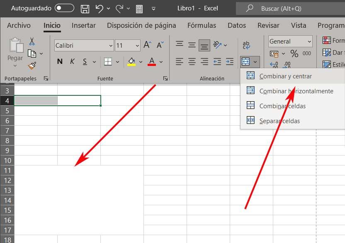Open the Borders dropdown arrow

coord(117,62)
